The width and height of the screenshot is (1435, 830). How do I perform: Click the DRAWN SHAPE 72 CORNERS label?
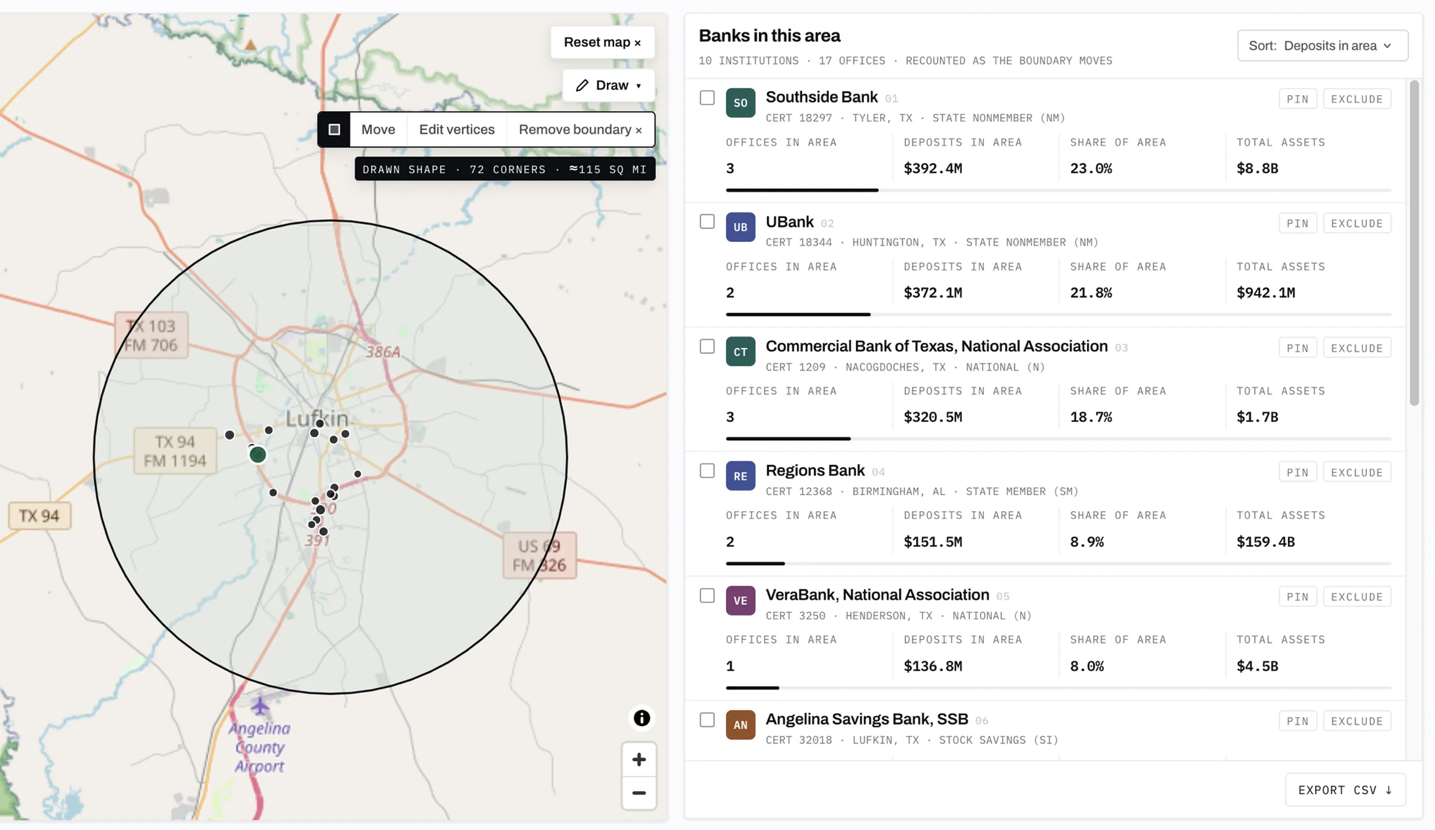click(x=504, y=169)
